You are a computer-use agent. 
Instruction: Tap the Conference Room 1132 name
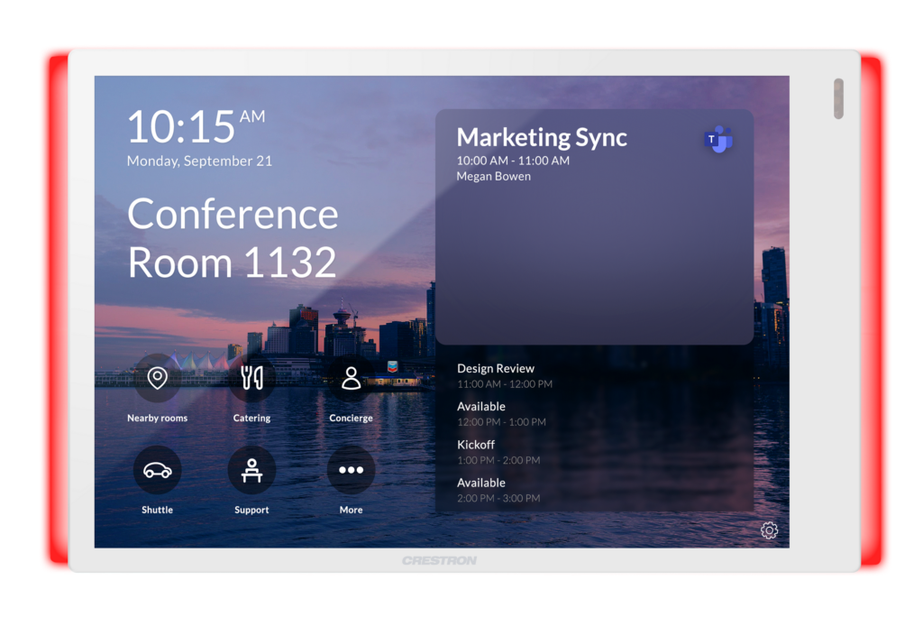click(233, 237)
